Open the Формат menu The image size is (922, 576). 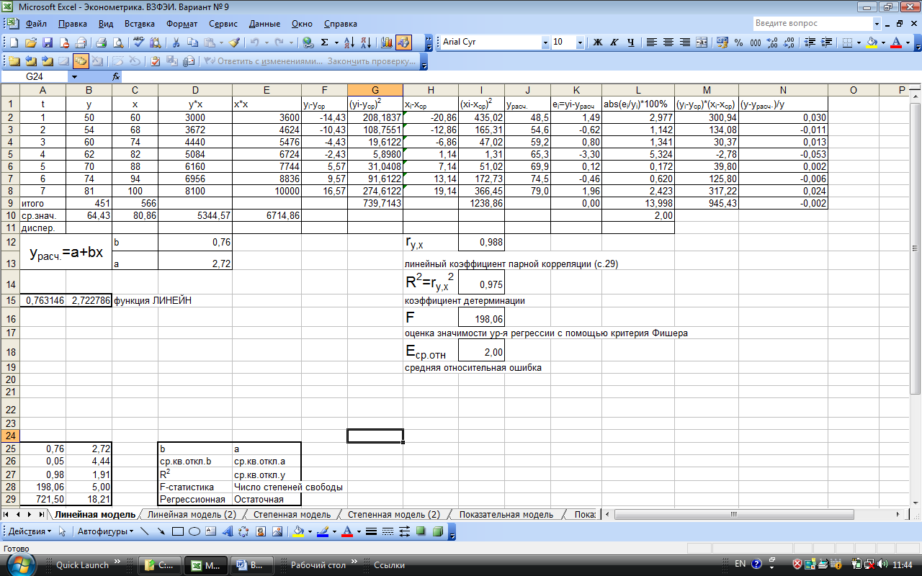[182, 24]
